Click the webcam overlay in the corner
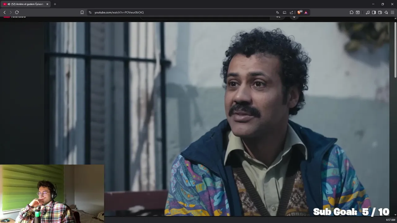 pos(52,194)
